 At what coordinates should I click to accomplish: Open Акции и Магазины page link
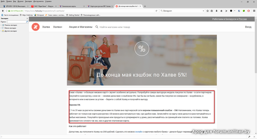coord(81,27)
